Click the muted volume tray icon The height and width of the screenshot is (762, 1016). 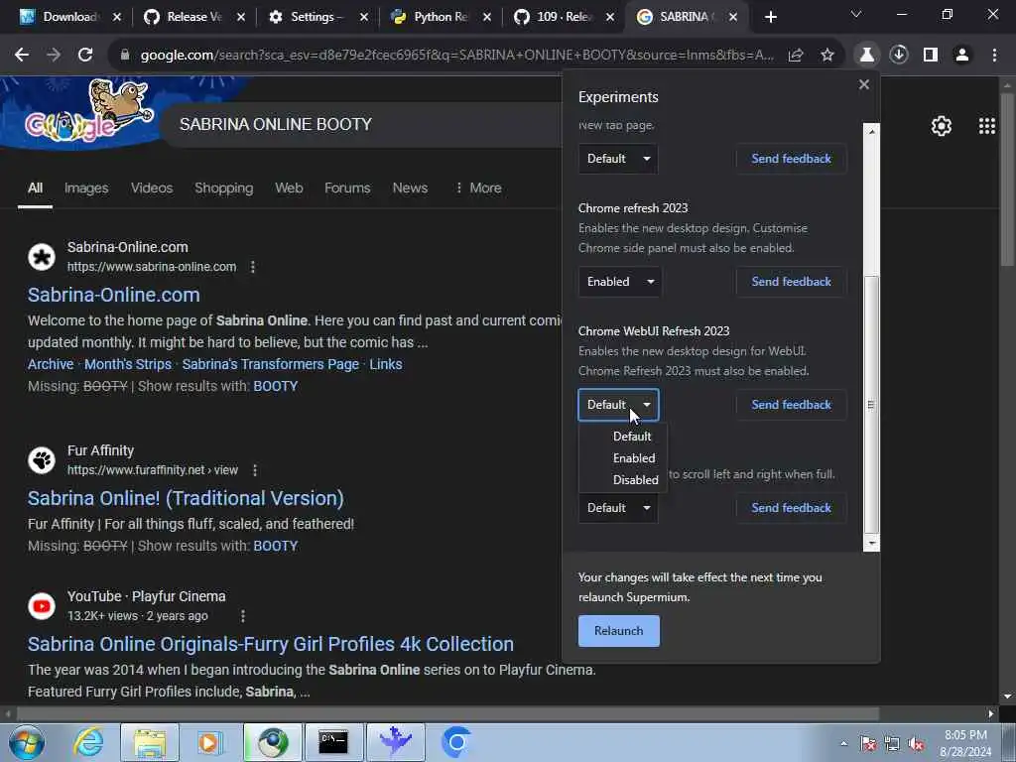(916, 744)
